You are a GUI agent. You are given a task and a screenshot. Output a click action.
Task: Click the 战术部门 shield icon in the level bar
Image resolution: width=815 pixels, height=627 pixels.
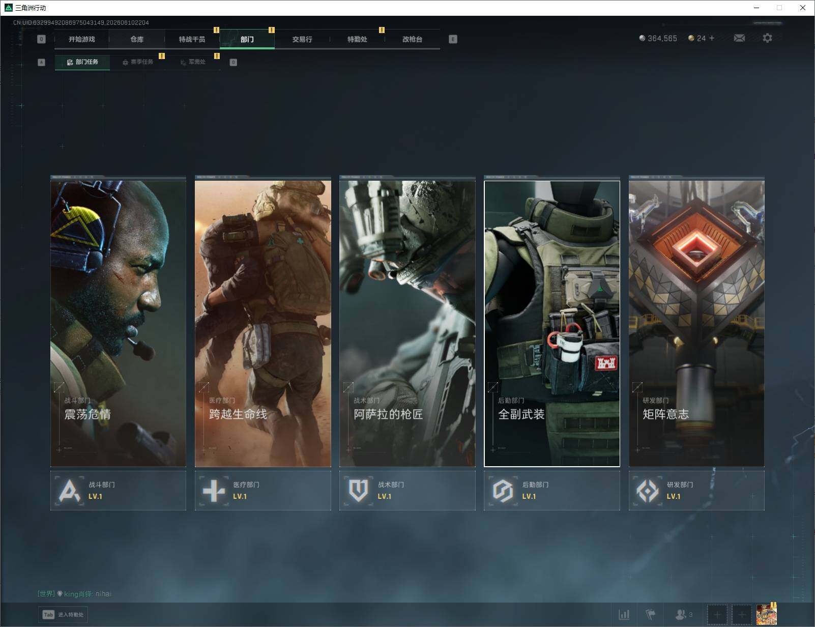point(358,491)
